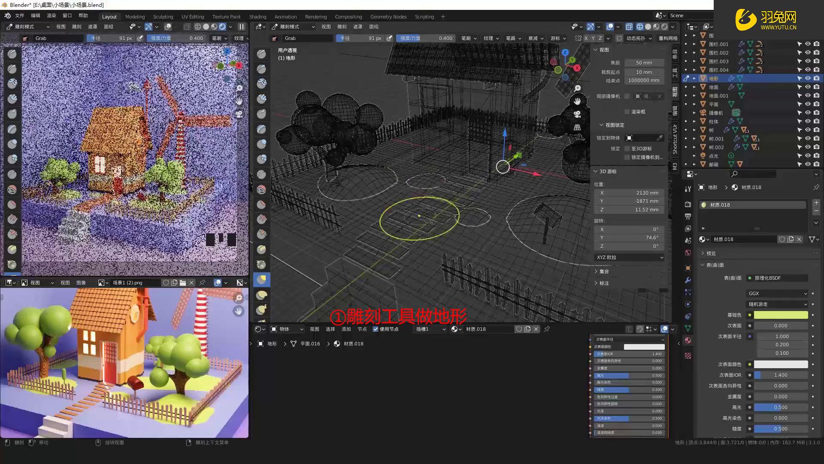Unlink material 材质.018 with X button in properties
Screen dimensions: 824x464
(x=799, y=239)
